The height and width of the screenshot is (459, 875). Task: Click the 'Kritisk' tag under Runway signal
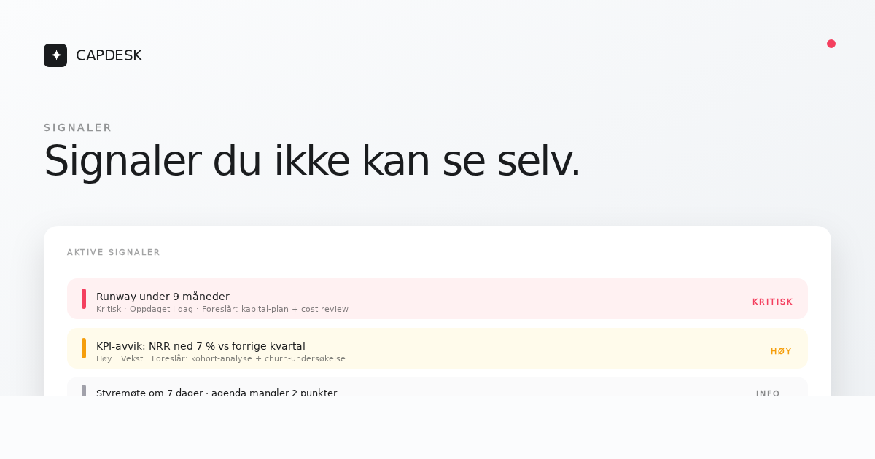click(x=109, y=309)
